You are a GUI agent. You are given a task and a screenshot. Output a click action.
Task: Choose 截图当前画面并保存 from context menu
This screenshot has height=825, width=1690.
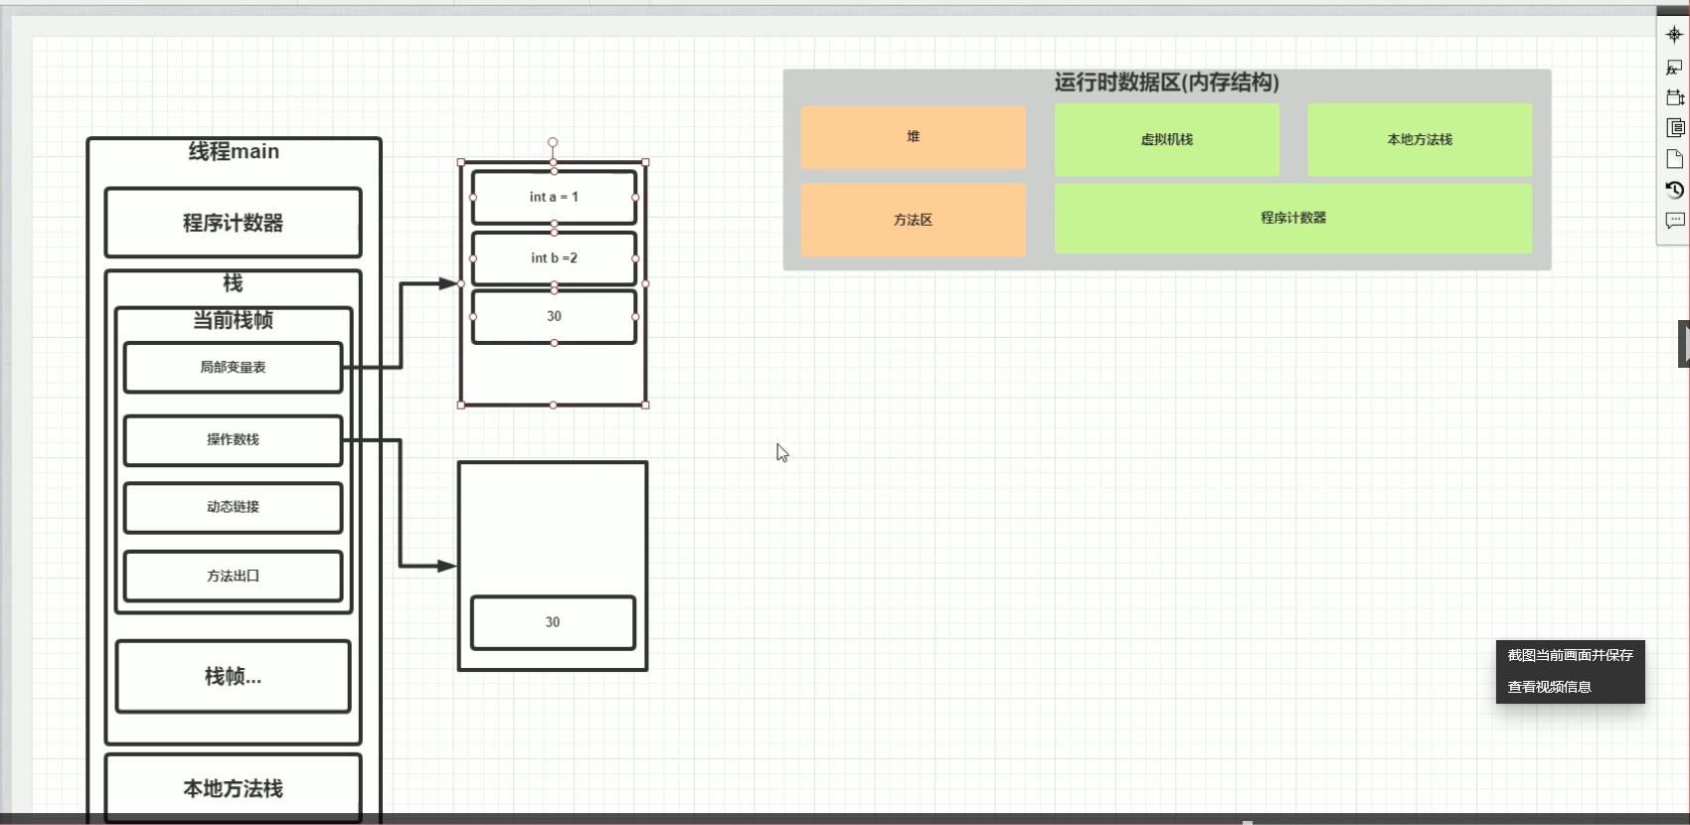point(1570,655)
